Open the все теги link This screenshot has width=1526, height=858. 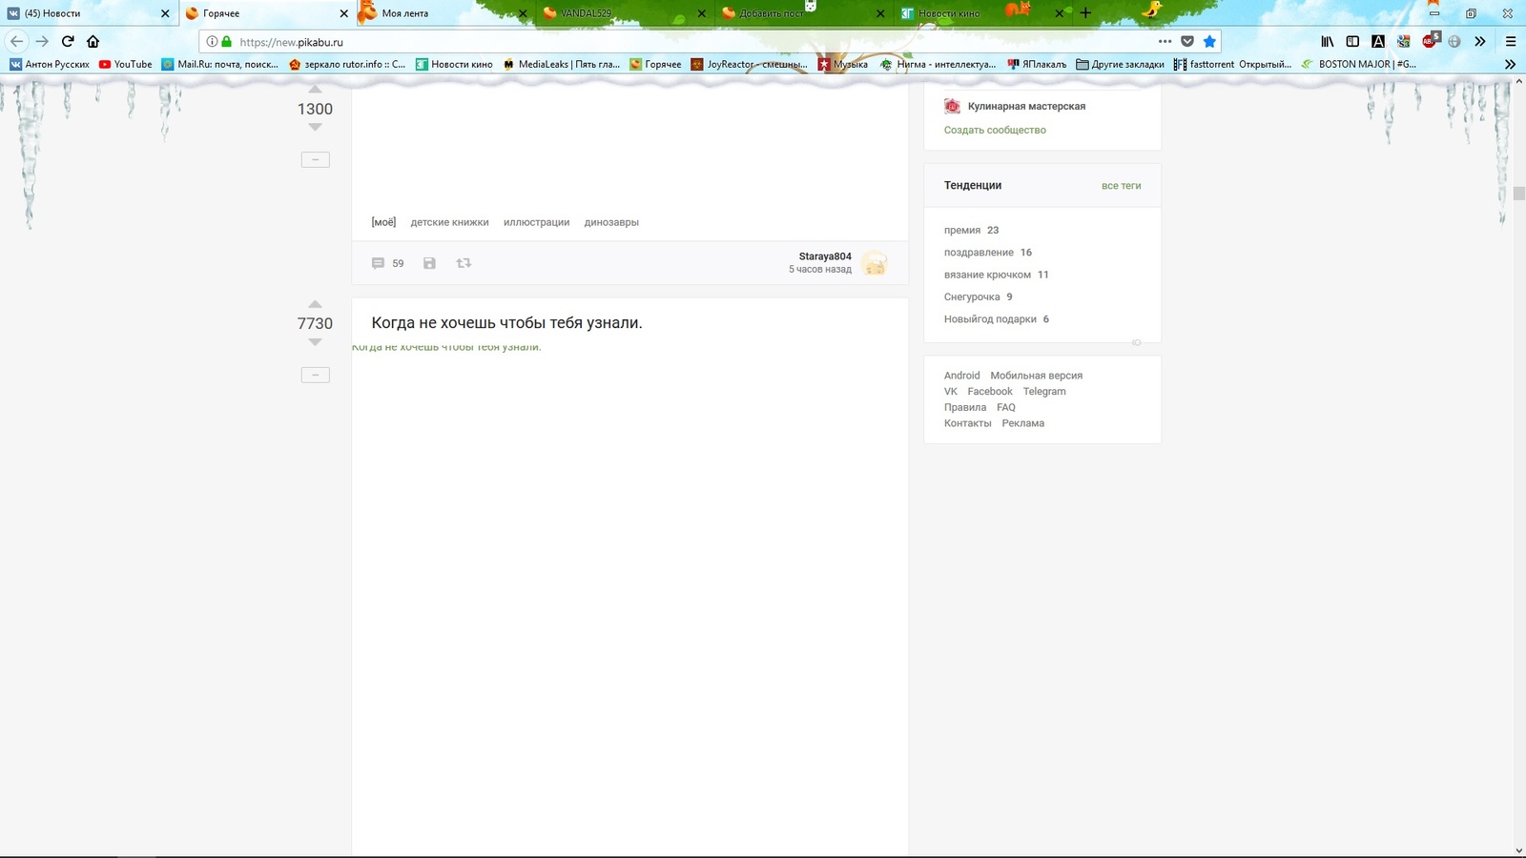(x=1121, y=186)
